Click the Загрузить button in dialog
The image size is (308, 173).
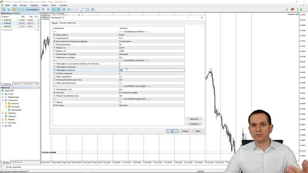(194, 119)
